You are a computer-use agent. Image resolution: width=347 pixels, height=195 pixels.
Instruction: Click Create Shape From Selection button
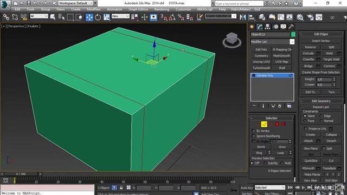[320, 72]
